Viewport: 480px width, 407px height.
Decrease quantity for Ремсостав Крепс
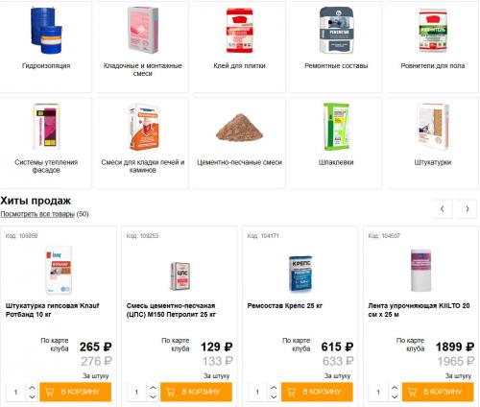[274, 396]
